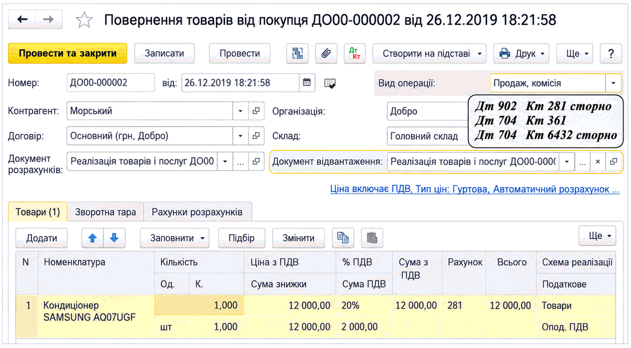The width and height of the screenshot is (631, 348).
Task: Click Провести та закрити button
Action: tap(68, 53)
